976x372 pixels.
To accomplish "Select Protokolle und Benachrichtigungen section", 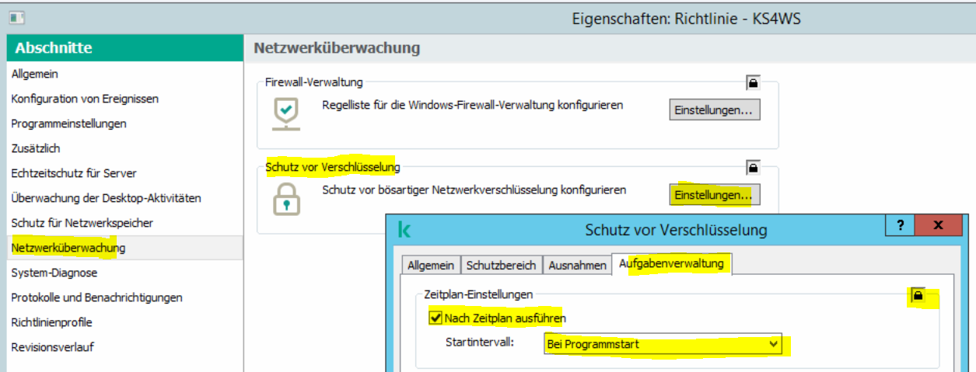I will [x=124, y=297].
